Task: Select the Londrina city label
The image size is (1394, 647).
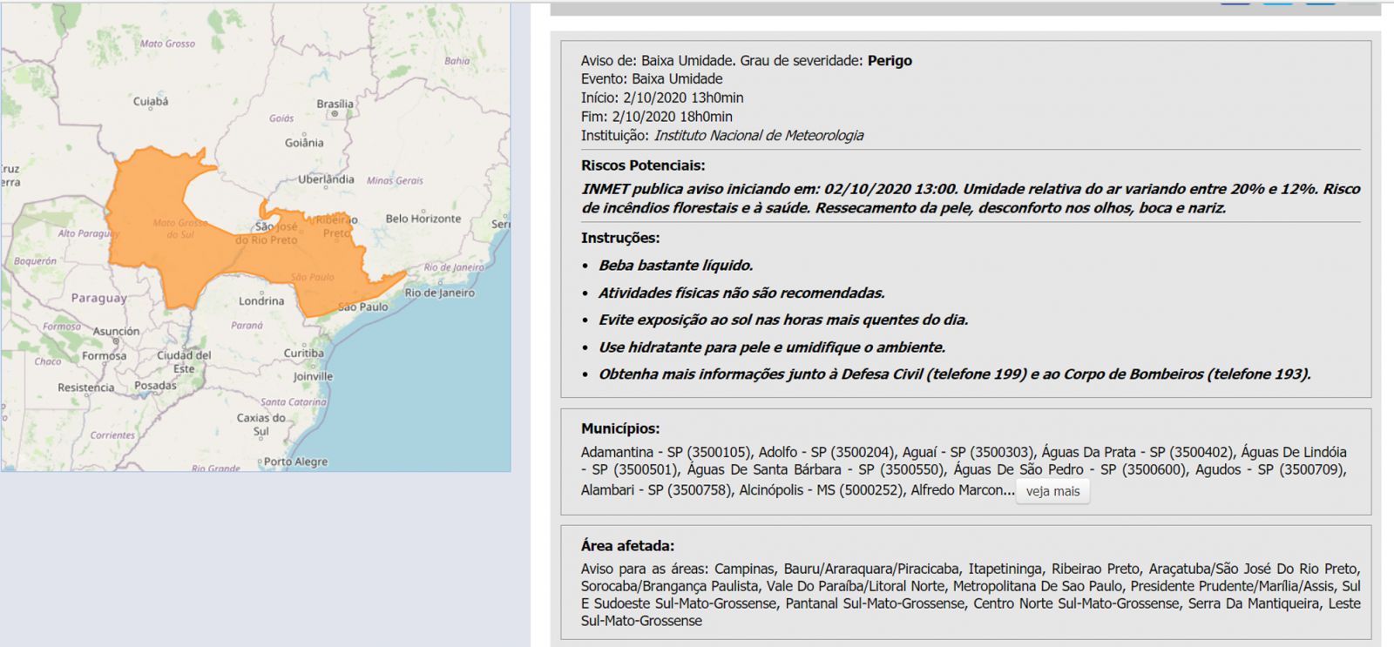Action: (261, 300)
